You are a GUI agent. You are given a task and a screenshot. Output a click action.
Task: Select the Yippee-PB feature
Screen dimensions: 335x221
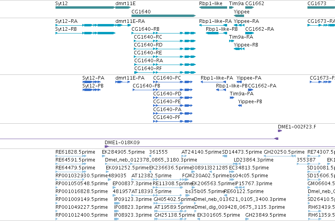[x=240, y=106]
